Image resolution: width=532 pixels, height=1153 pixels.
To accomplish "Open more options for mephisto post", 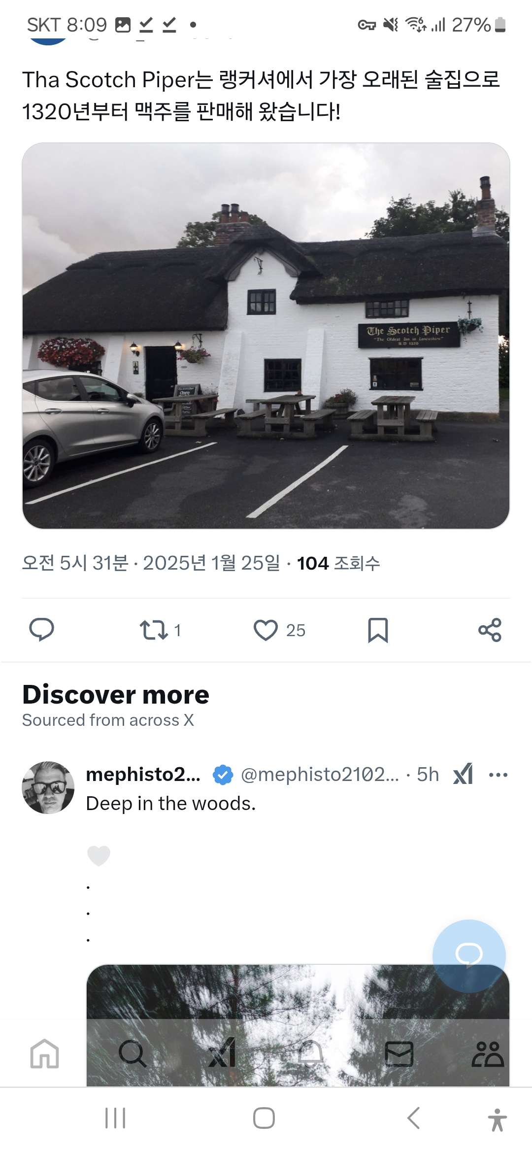I will tap(498, 775).
